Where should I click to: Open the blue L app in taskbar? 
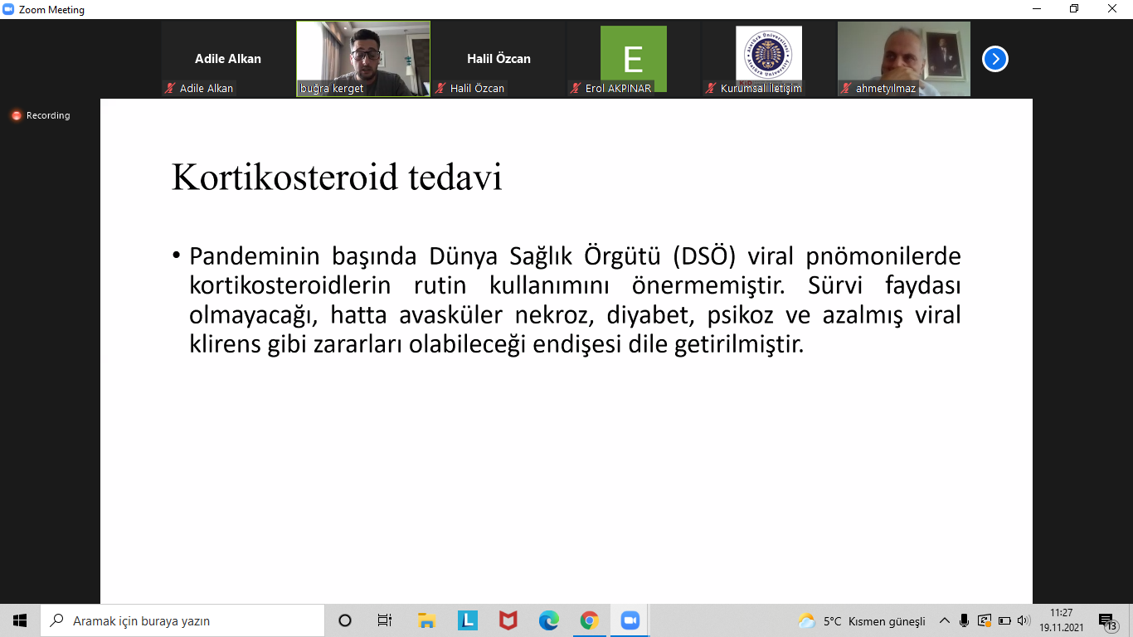(x=467, y=620)
